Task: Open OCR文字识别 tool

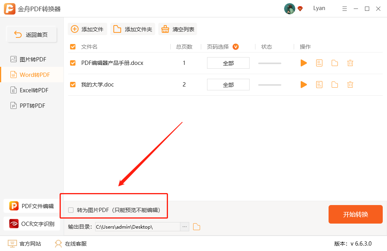Action: (32, 224)
